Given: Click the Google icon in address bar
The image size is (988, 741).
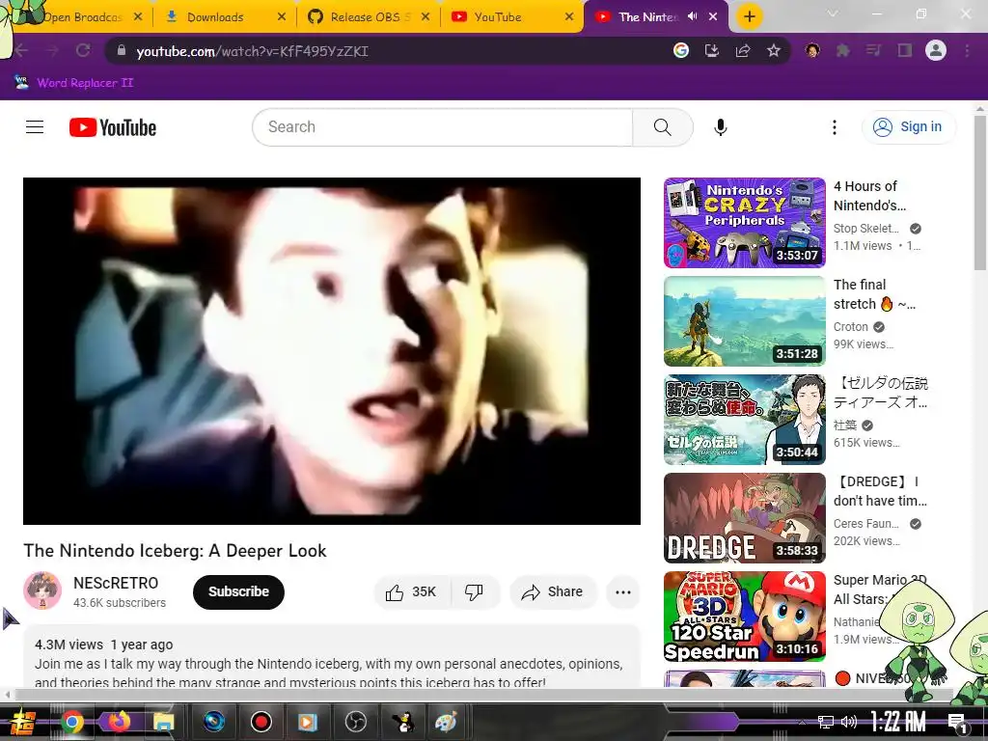Looking at the screenshot, I should [680, 50].
